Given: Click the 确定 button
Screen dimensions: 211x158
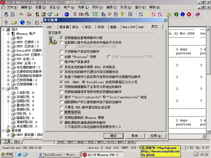Looking at the screenshot, I should 113,136.
